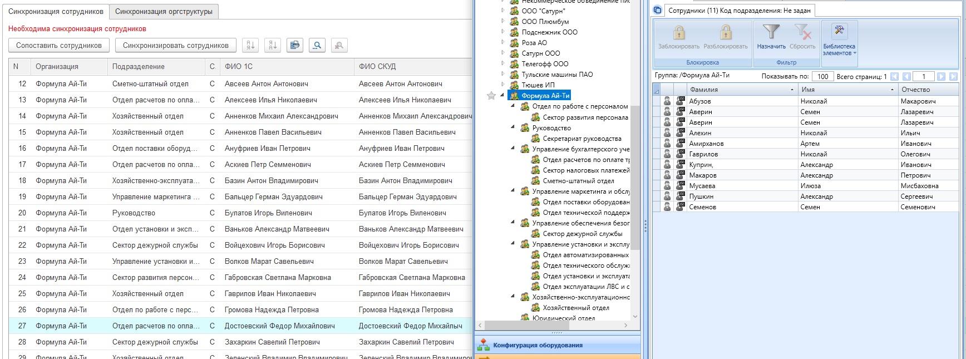The width and height of the screenshot is (966, 359).
Task: Reset filter using the Сбросить icon
Action: [x=802, y=33]
